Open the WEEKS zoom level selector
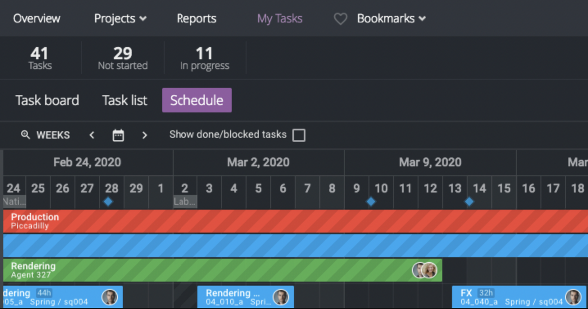Viewport: 588px width, 309px height. (53, 135)
